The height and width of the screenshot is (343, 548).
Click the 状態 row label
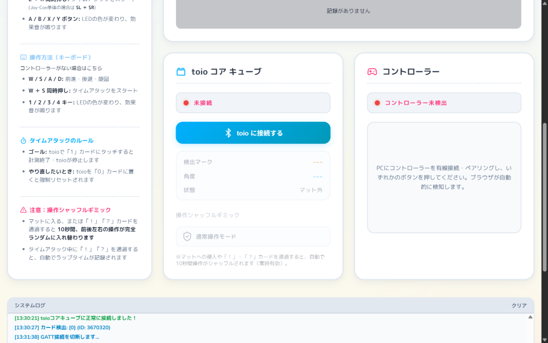coord(189,190)
